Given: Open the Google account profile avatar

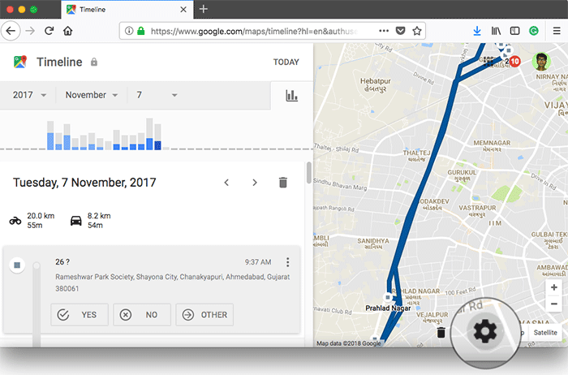Looking at the screenshot, I should click(541, 62).
